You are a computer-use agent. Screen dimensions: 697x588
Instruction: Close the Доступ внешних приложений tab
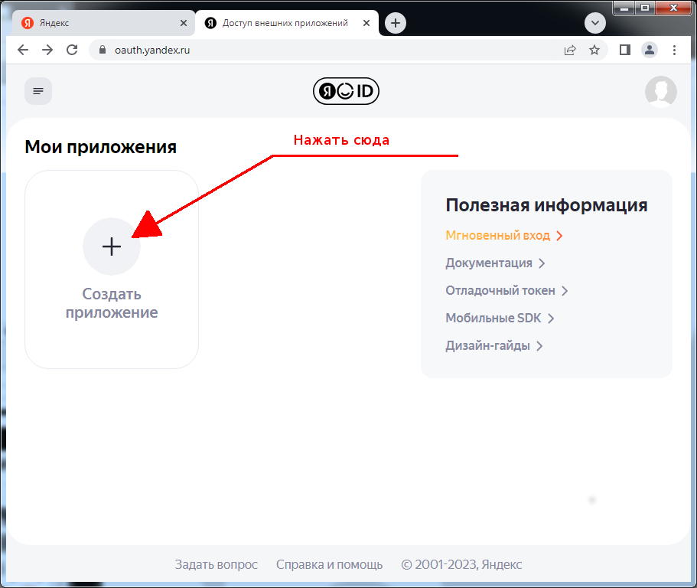tap(366, 23)
